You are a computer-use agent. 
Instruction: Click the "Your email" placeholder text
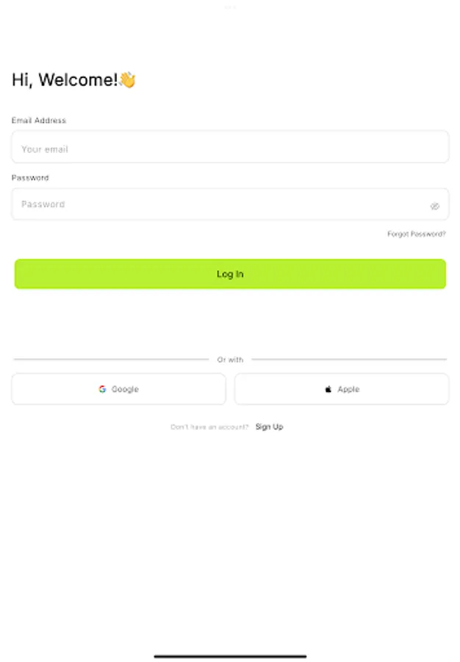(45, 149)
